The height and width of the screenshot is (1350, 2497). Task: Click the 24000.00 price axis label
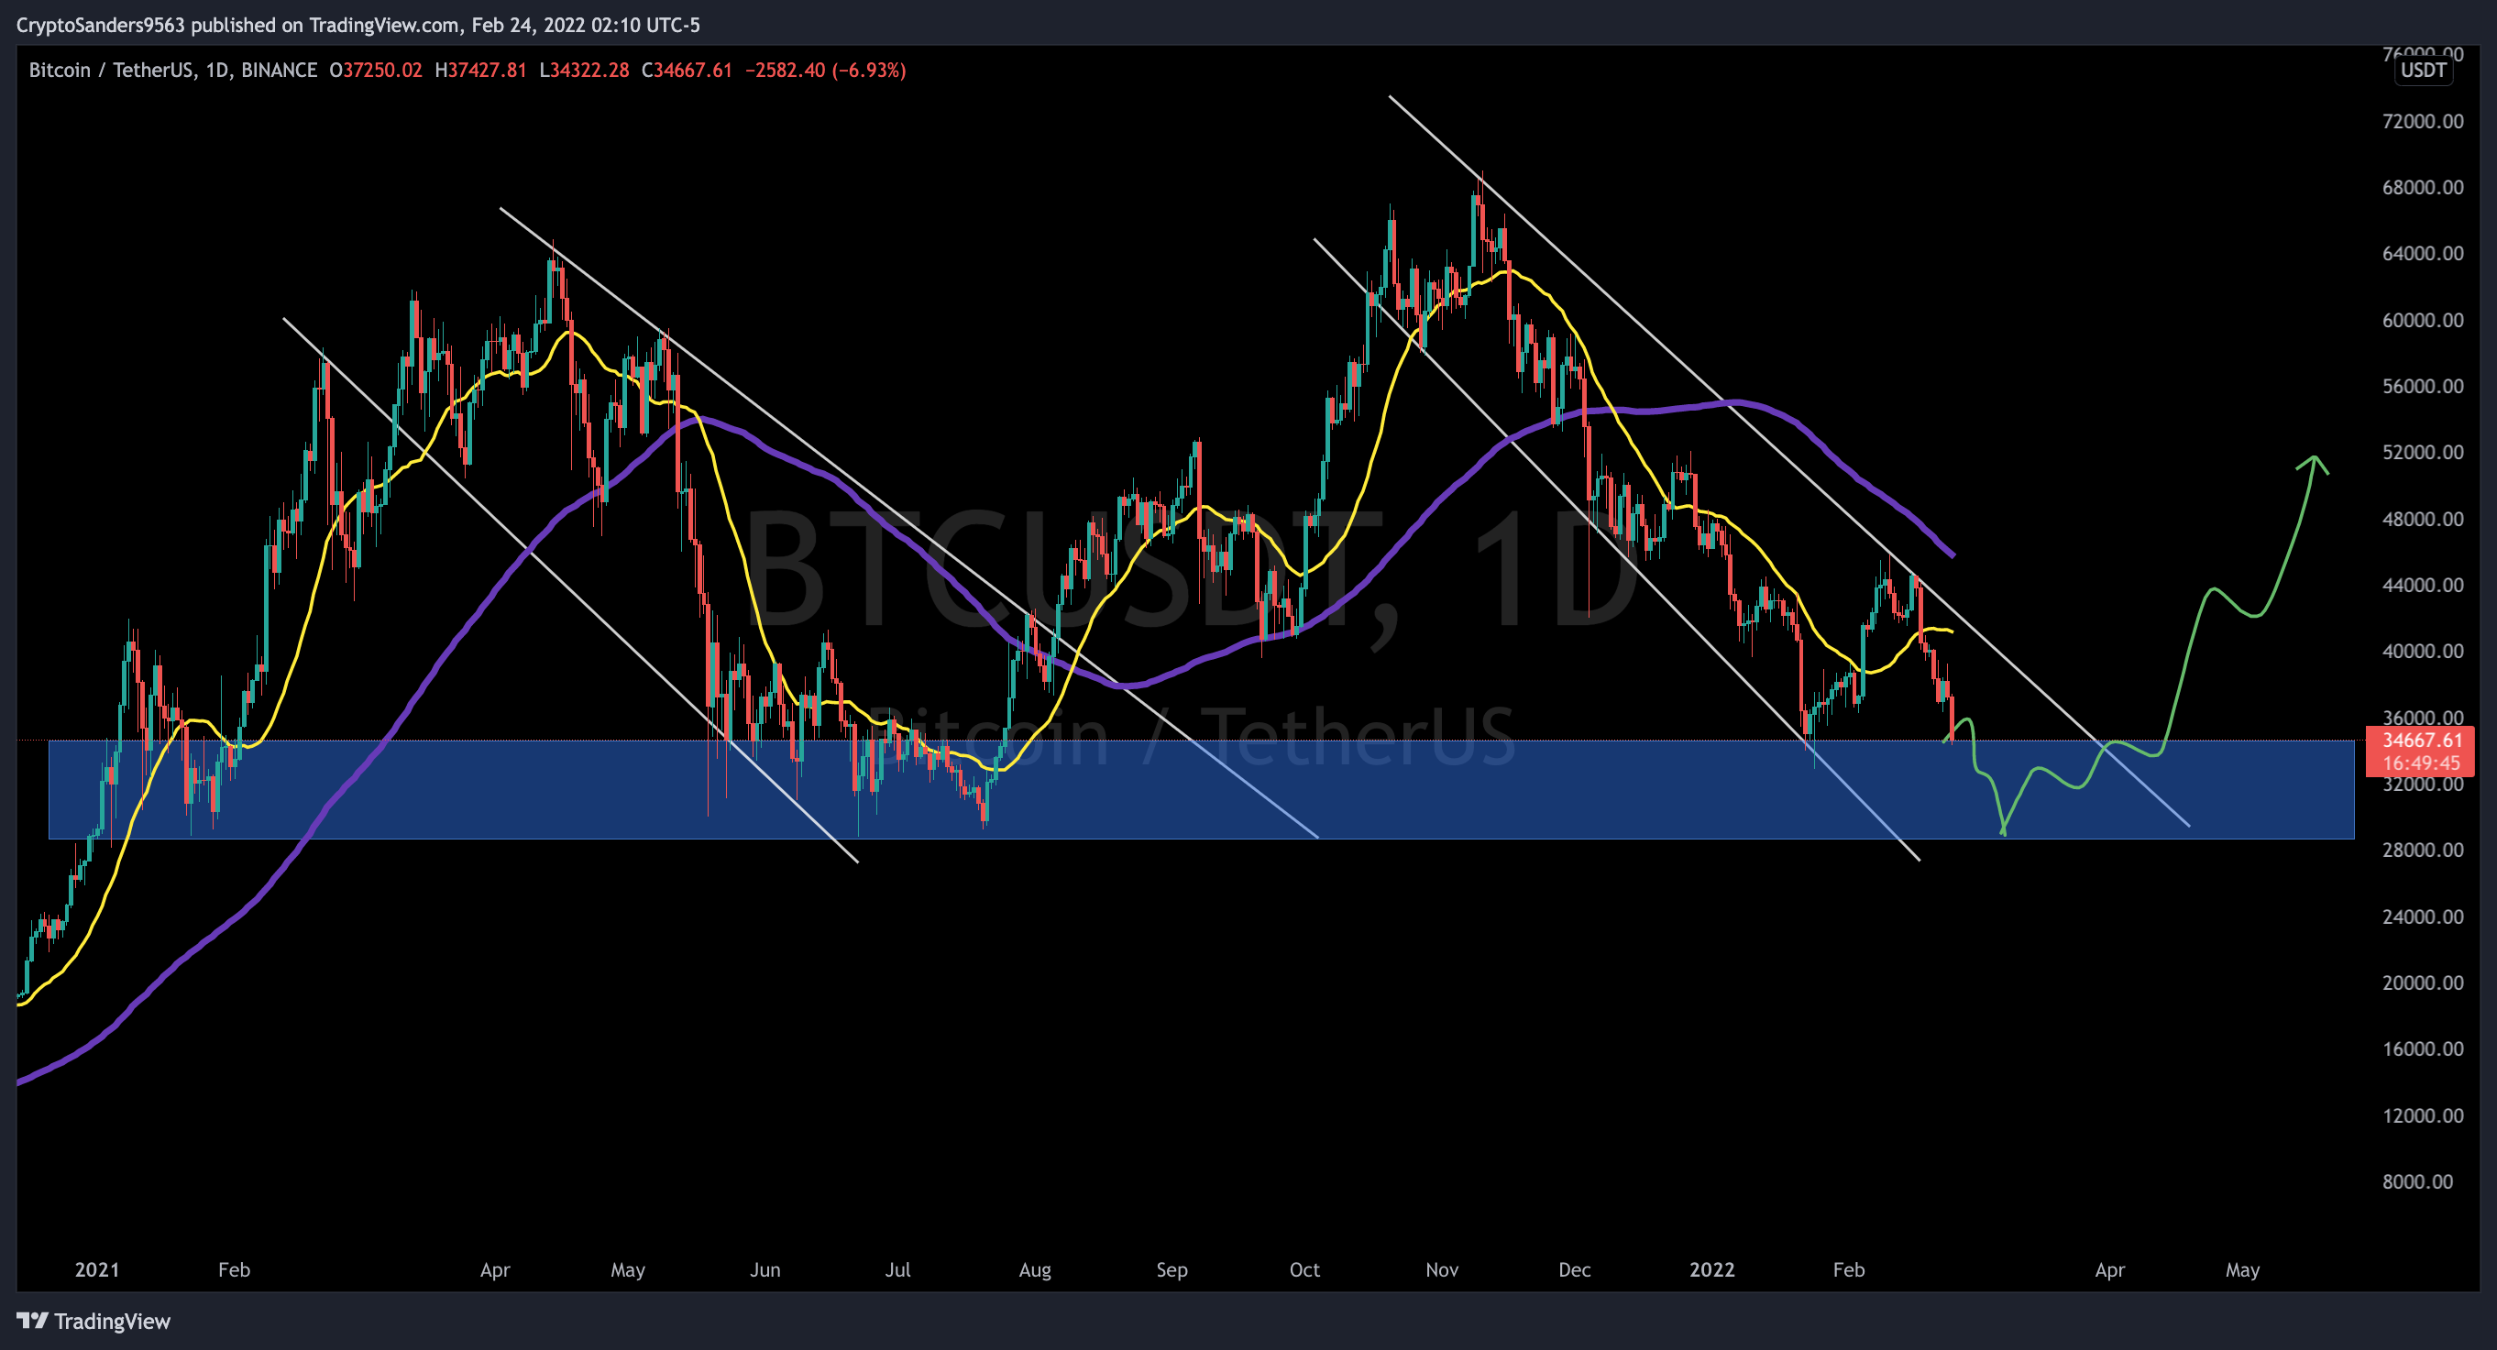click(2423, 916)
